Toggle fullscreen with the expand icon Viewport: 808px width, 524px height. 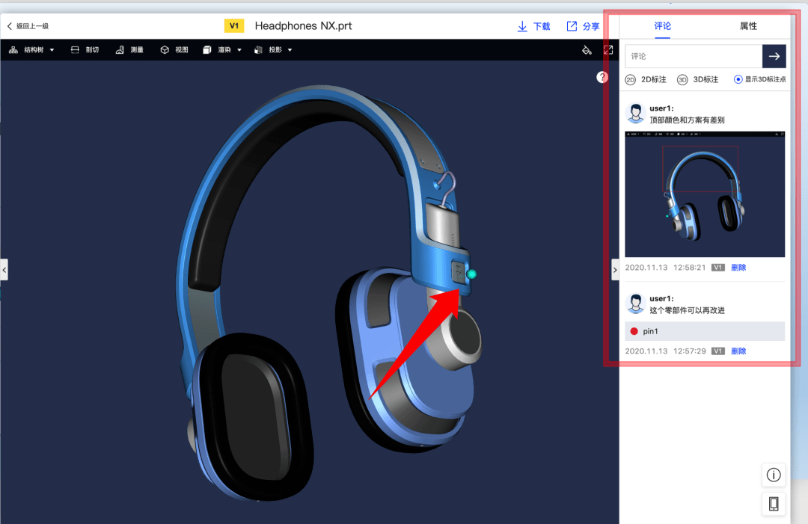tap(608, 50)
